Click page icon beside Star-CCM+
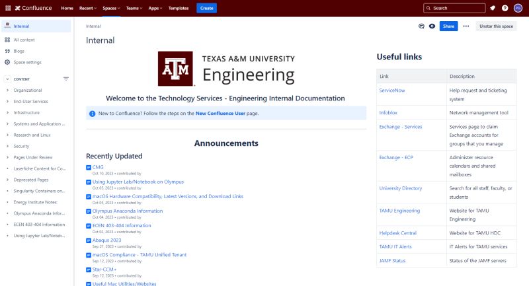529x286 pixels. coord(89,270)
